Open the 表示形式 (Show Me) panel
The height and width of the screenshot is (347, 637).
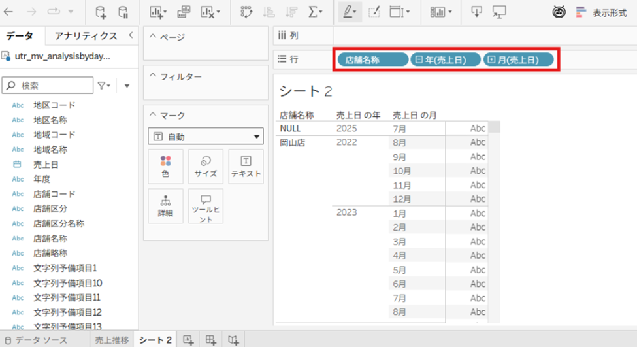click(601, 12)
